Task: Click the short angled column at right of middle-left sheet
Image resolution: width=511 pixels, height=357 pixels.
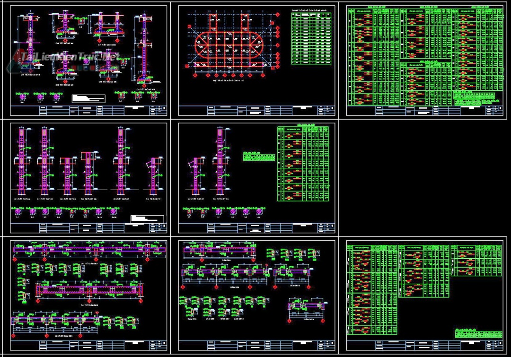Action: [x=153, y=176]
